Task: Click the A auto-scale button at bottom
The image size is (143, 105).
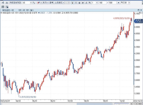Action: tap(136, 104)
